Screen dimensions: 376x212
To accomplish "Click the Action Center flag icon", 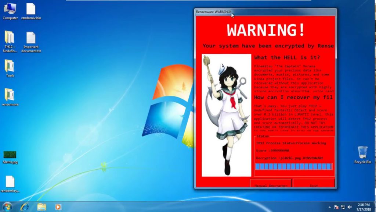I will (x=336, y=207).
